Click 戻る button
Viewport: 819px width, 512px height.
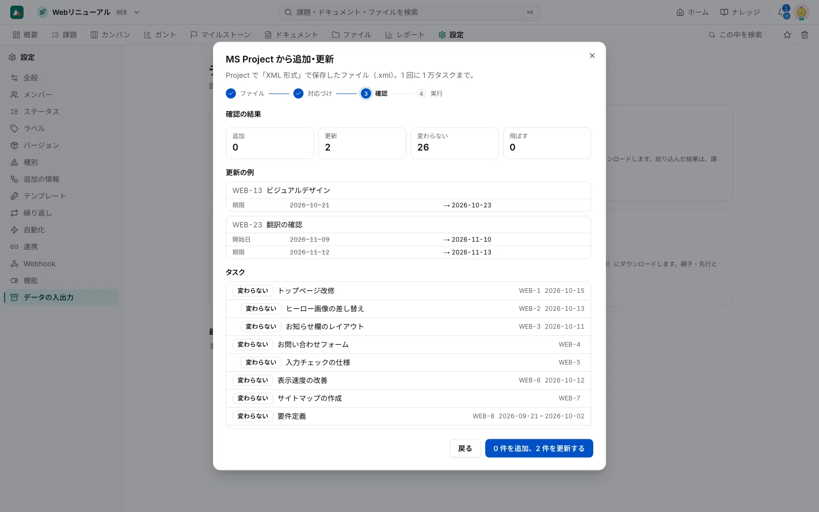[x=465, y=449]
